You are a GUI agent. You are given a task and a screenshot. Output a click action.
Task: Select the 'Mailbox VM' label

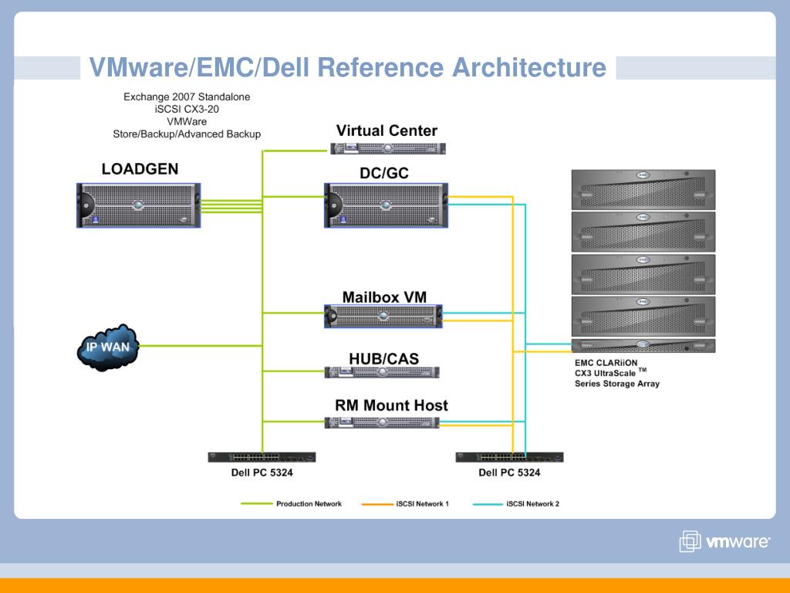(x=384, y=297)
